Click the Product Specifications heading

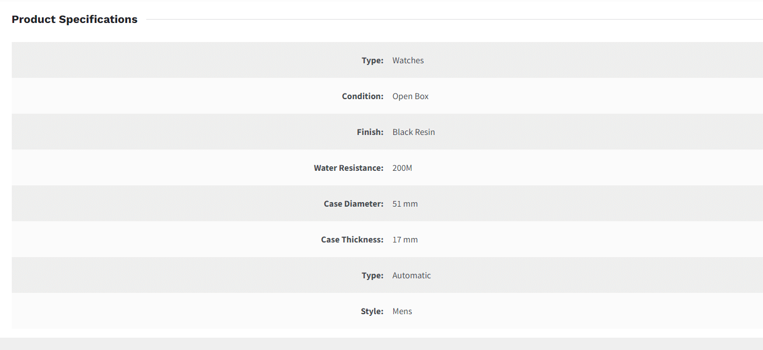point(75,19)
